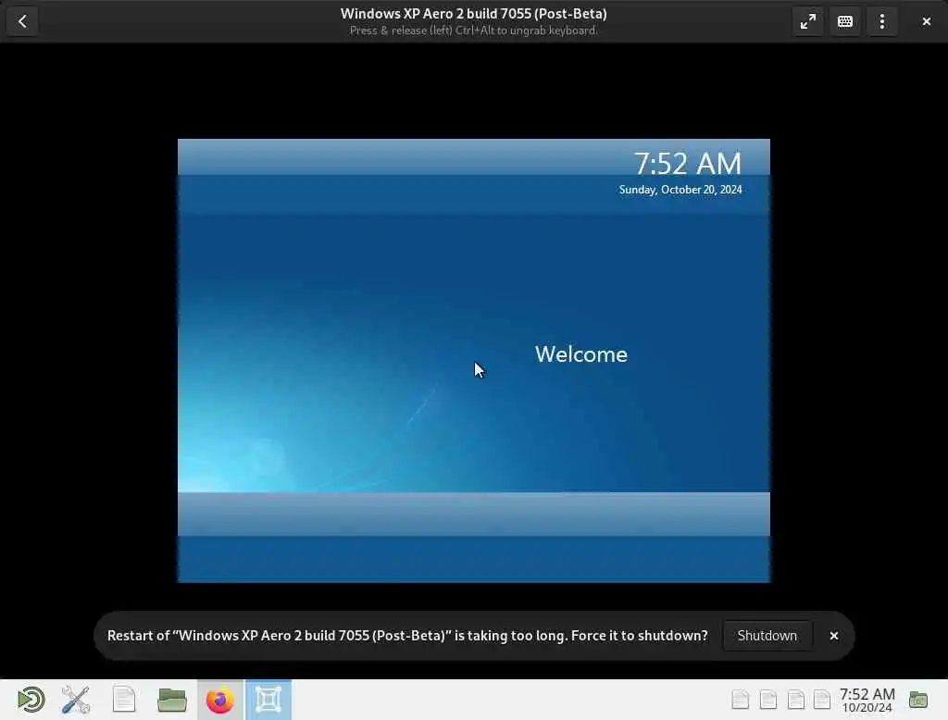
Task: Click the Windows XP Aero 2 window title
Action: point(473,13)
